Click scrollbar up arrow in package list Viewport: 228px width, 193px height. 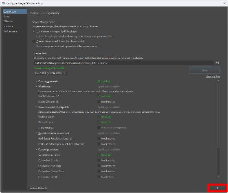click(218, 81)
